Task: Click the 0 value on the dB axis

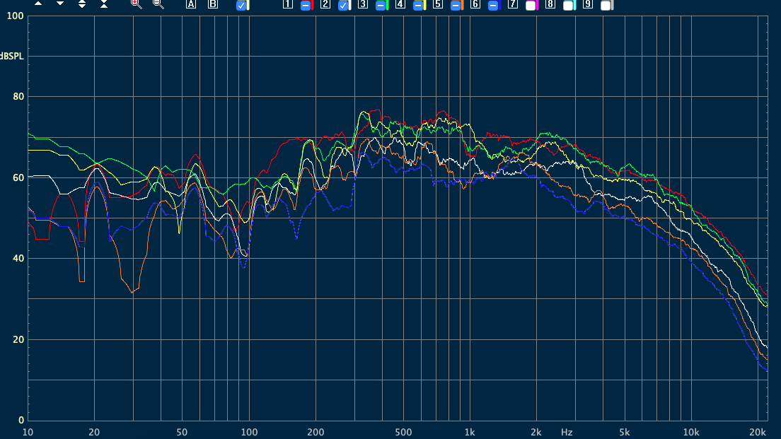Action: click(x=21, y=420)
